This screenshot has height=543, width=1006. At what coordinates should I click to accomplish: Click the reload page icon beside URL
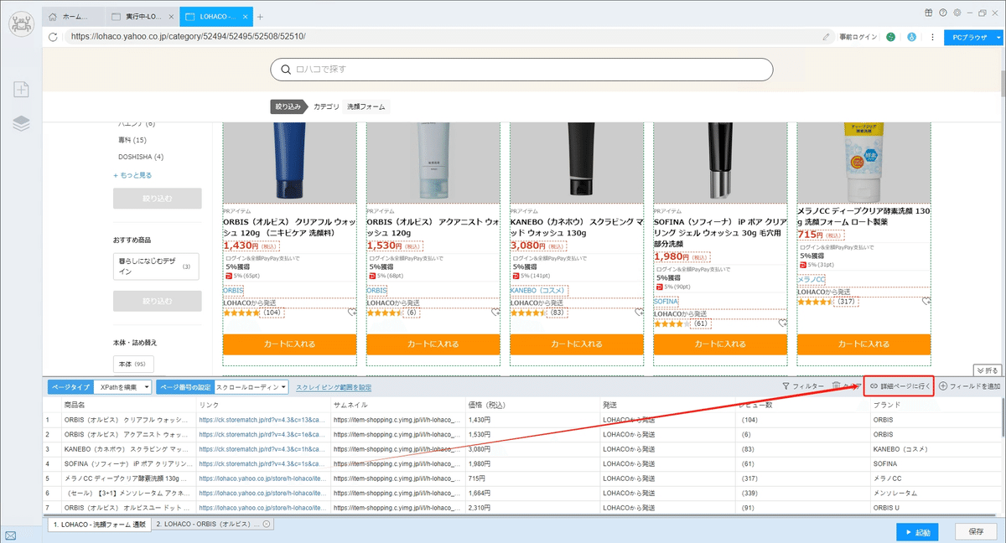(54, 37)
